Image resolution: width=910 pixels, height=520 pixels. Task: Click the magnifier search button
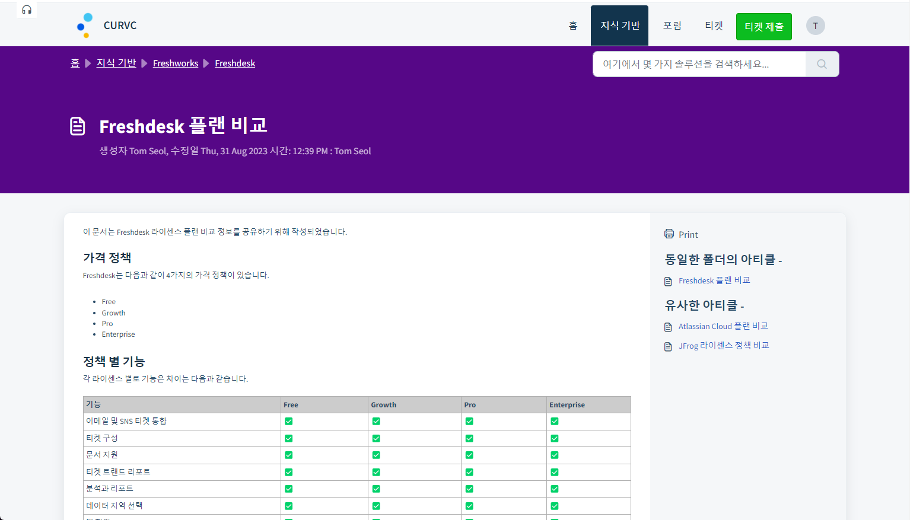click(x=822, y=64)
